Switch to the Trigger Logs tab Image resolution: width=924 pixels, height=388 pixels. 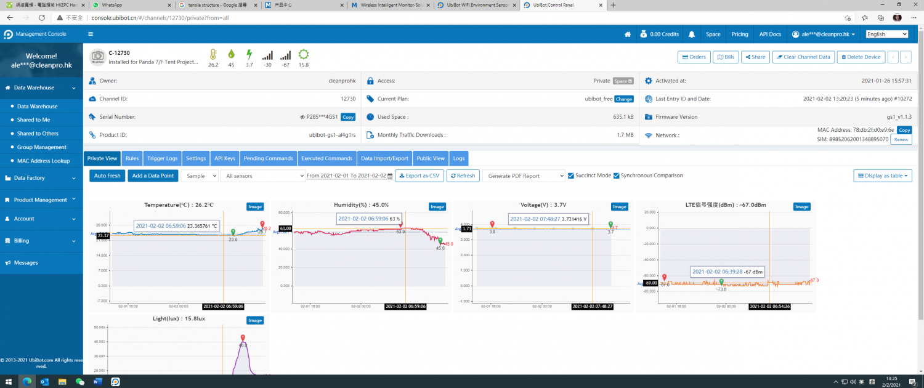[x=163, y=158]
